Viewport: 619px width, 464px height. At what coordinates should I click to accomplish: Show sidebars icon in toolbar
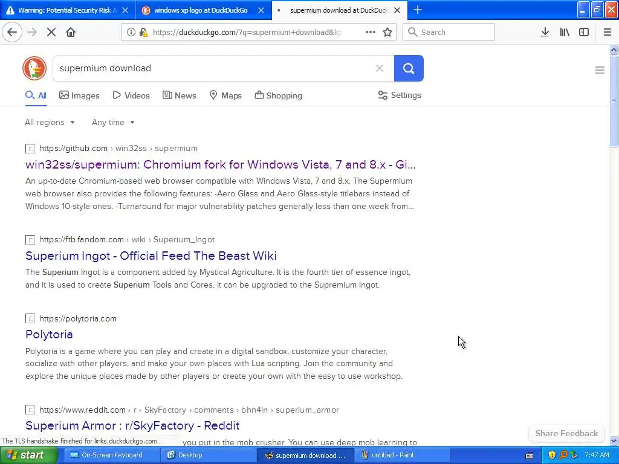coord(584,33)
